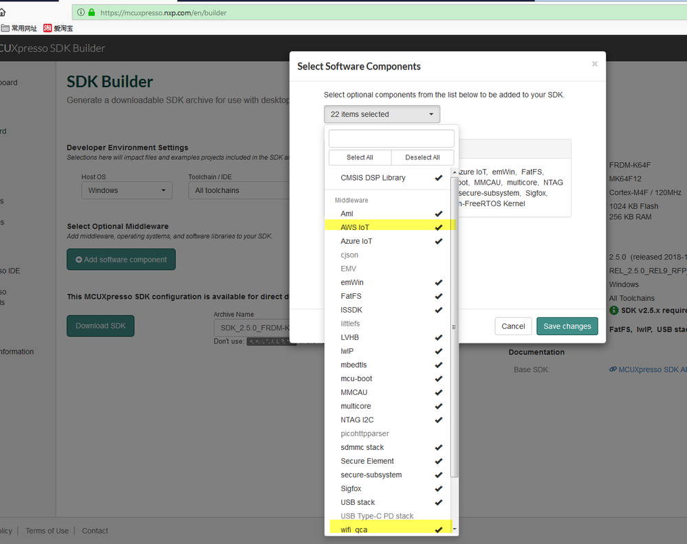Viewport: 687px width, 544px height.
Task: Toggle the mcu-boot option
Action: (388, 378)
